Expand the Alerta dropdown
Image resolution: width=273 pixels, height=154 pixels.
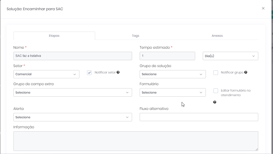click(x=73, y=117)
